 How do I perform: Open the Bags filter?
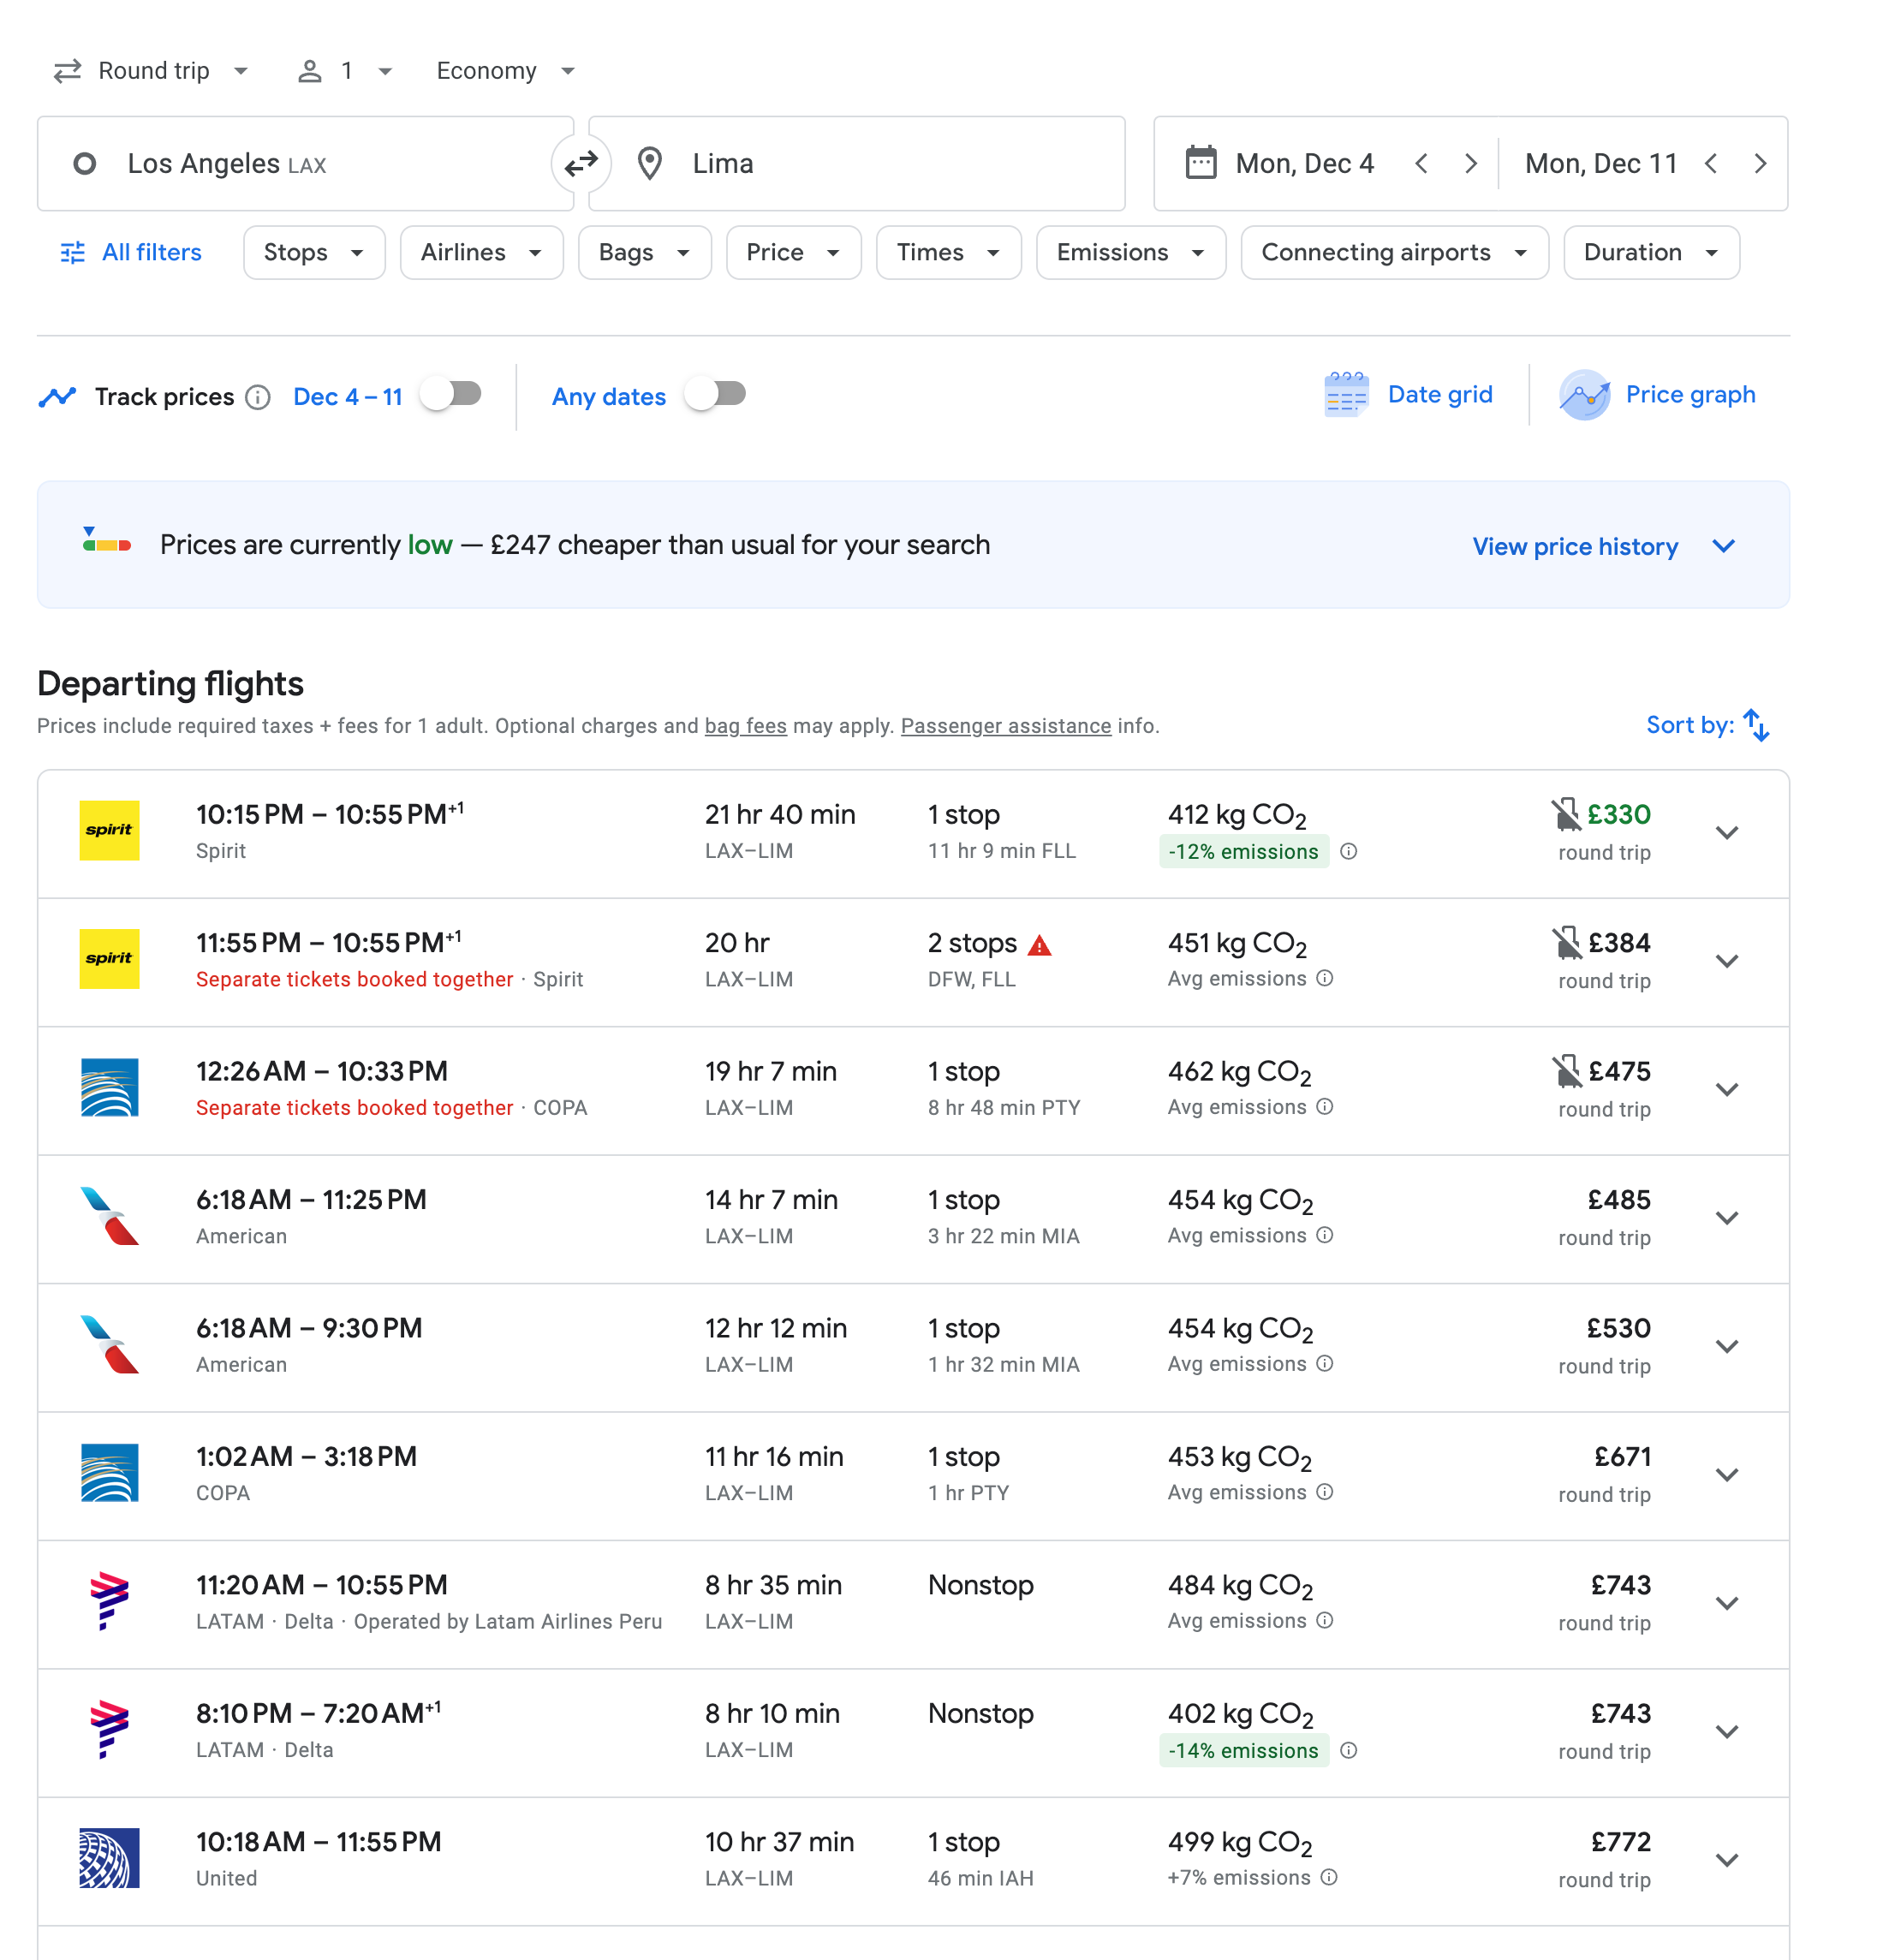(644, 253)
